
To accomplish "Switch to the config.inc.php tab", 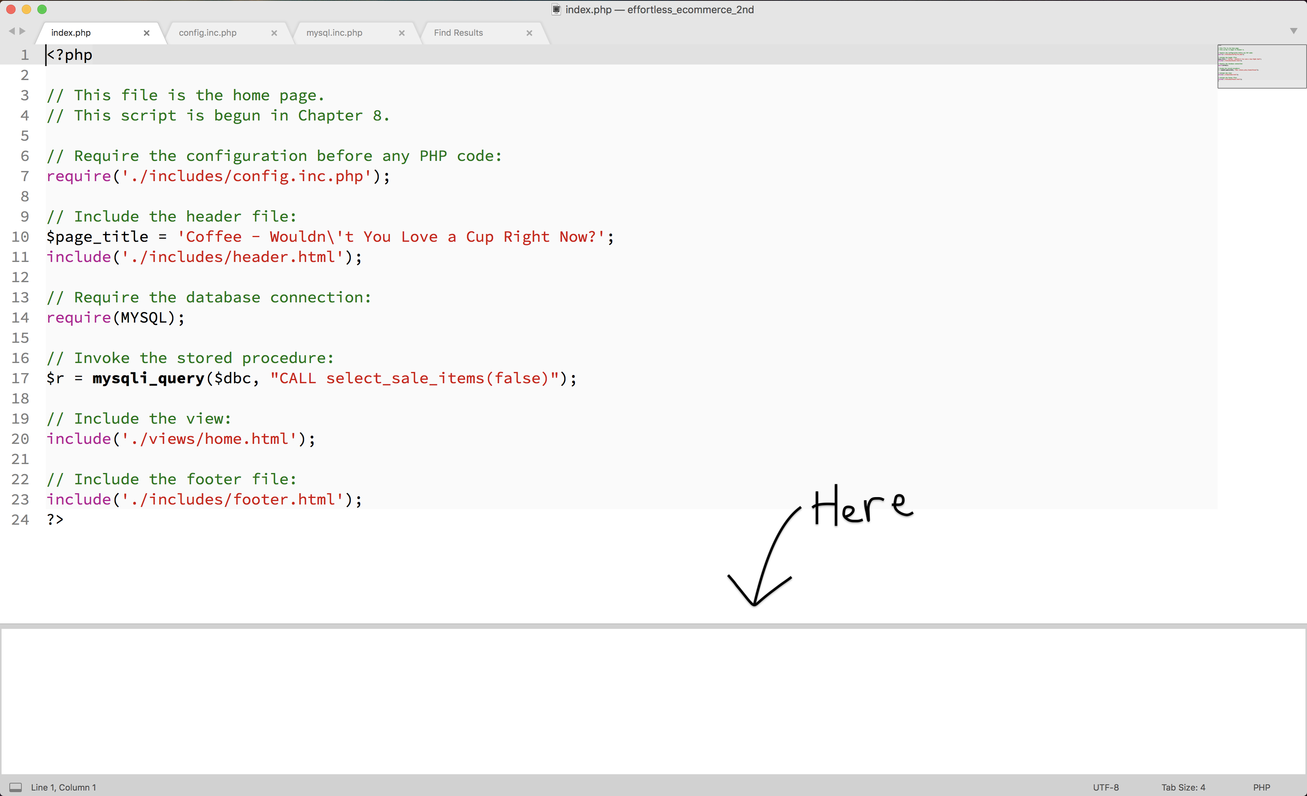I will click(x=207, y=33).
